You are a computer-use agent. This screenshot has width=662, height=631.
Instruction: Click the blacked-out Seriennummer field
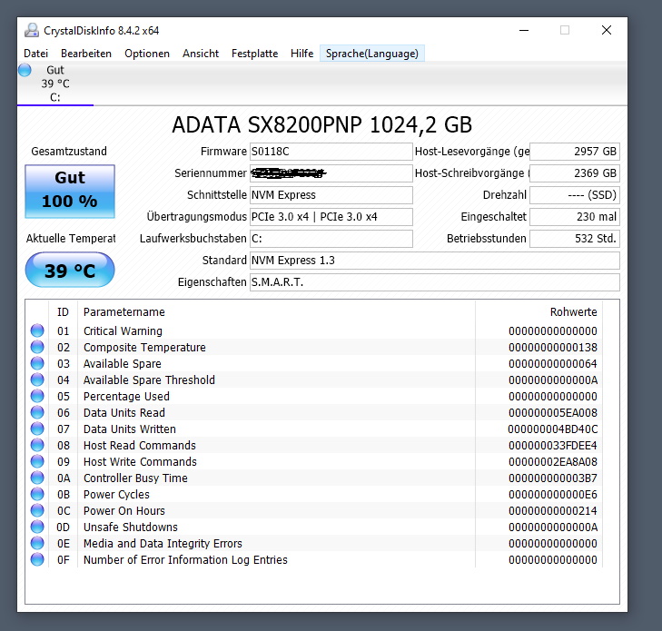[x=331, y=173]
